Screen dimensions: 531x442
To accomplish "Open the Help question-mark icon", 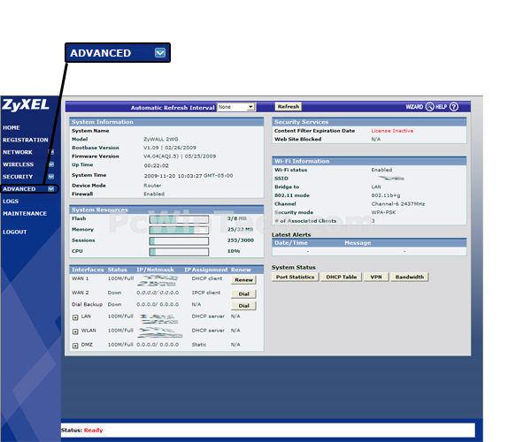I will coord(454,107).
